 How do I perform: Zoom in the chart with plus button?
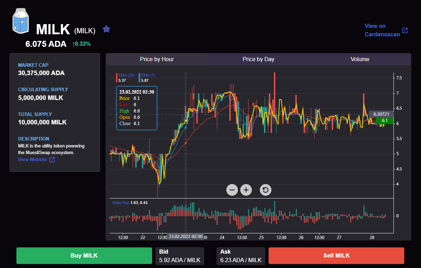(246, 190)
